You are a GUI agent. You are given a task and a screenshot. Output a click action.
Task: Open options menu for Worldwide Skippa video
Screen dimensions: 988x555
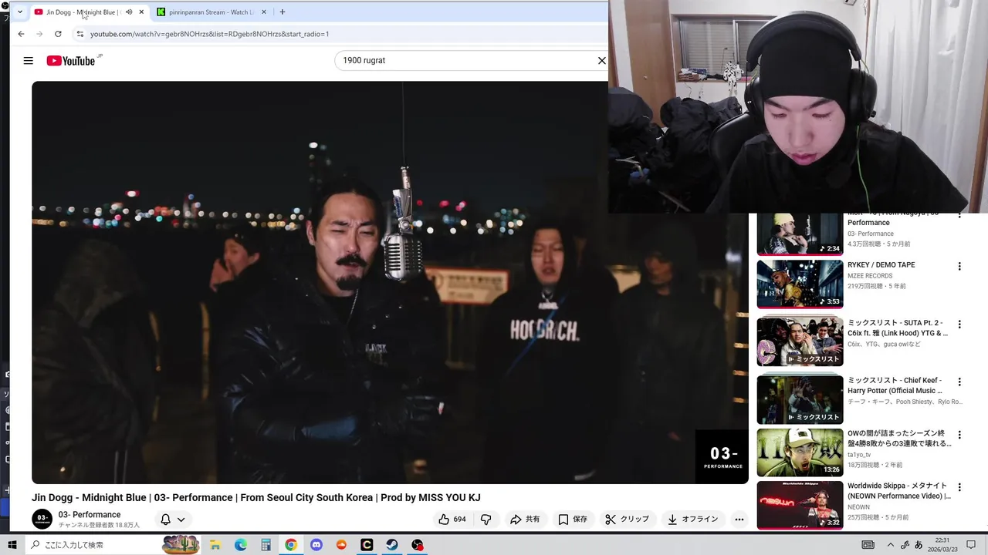point(959,488)
